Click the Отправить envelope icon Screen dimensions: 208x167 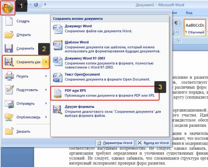(9, 103)
